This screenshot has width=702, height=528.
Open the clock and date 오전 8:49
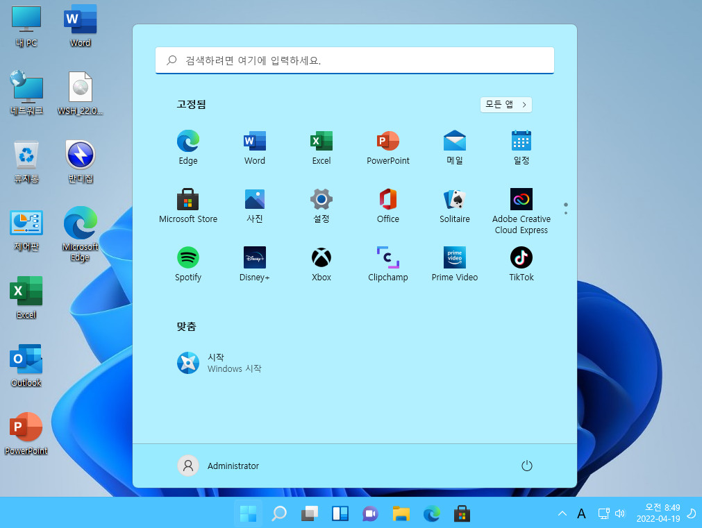click(x=658, y=513)
